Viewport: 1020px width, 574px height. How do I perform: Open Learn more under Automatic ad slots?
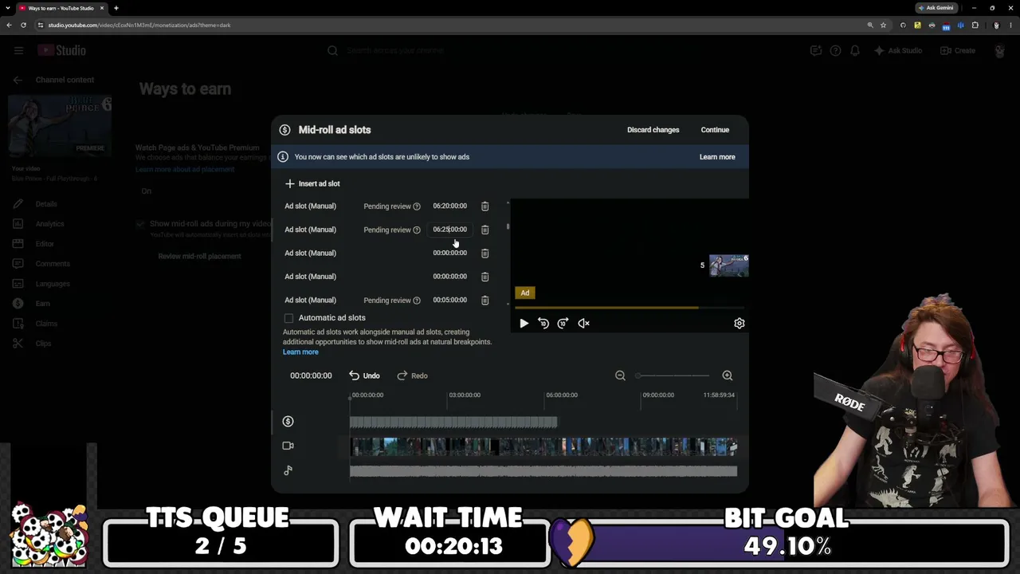click(300, 352)
